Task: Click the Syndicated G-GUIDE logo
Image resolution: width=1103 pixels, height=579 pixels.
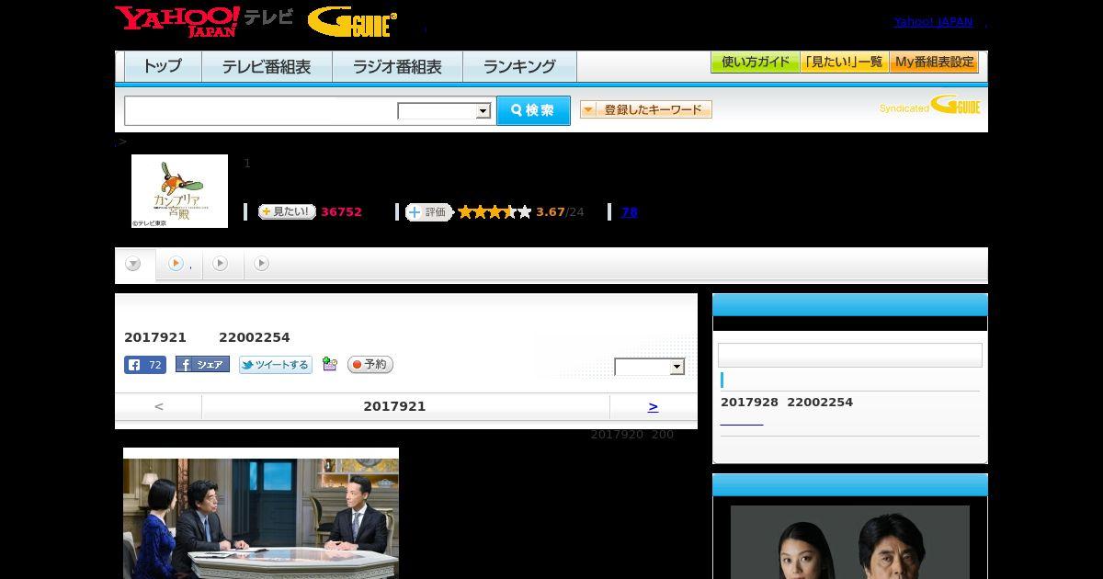Action: coord(930,106)
